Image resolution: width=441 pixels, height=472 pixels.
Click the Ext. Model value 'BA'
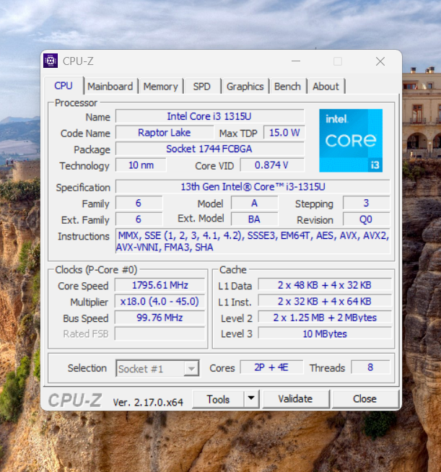point(254,219)
